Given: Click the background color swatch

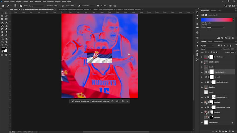Looking at the screenshot, I should 6,51.
